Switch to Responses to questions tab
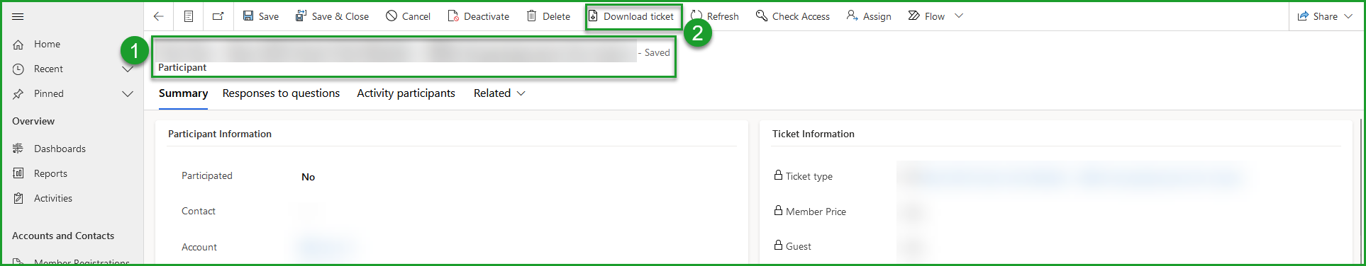This screenshot has height=266, width=1366. (281, 93)
